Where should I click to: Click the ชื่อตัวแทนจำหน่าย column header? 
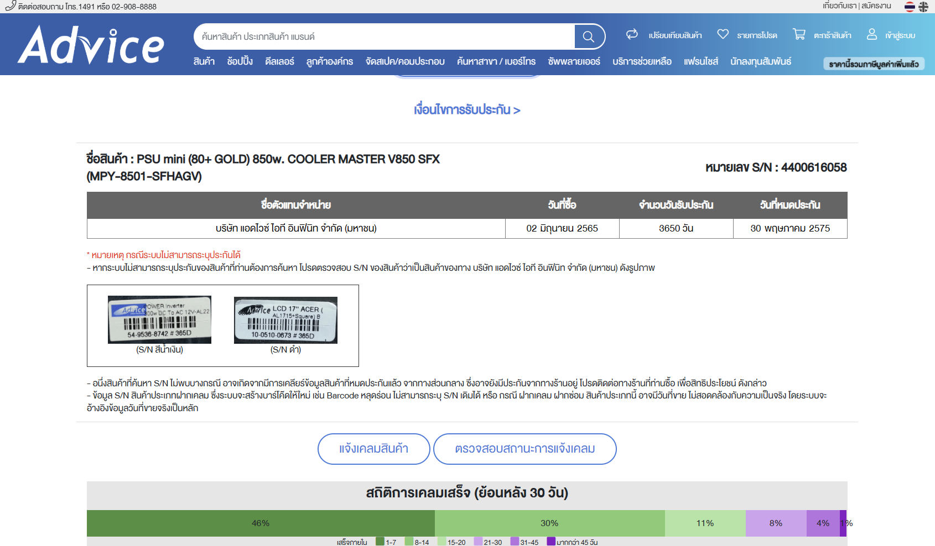point(296,205)
